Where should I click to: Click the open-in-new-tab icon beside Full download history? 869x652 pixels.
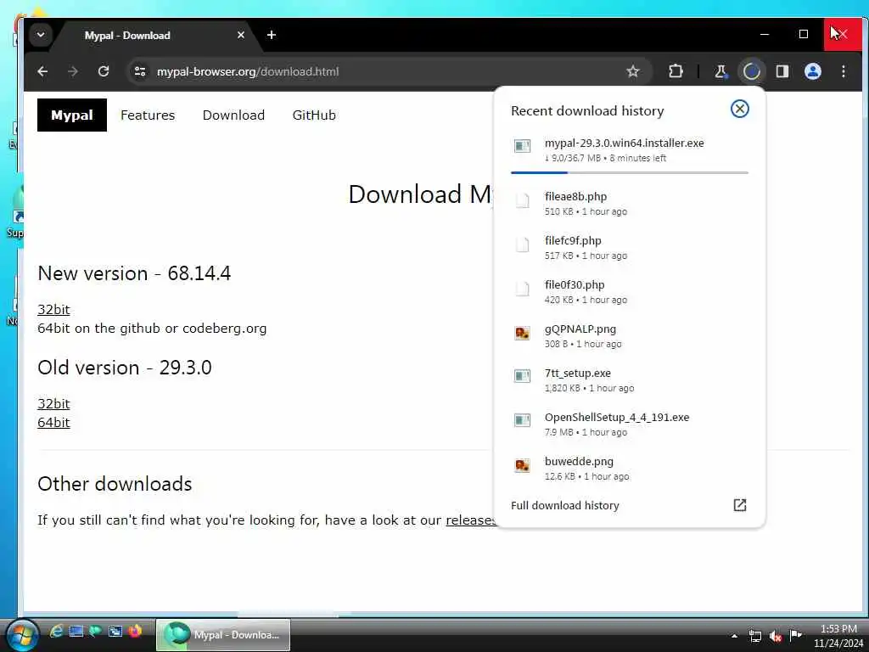point(739,505)
